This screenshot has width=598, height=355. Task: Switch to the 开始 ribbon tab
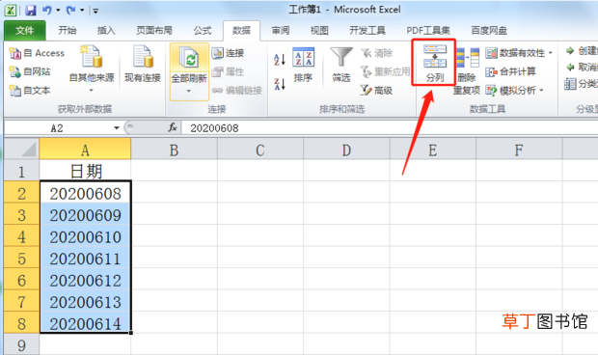[68, 31]
